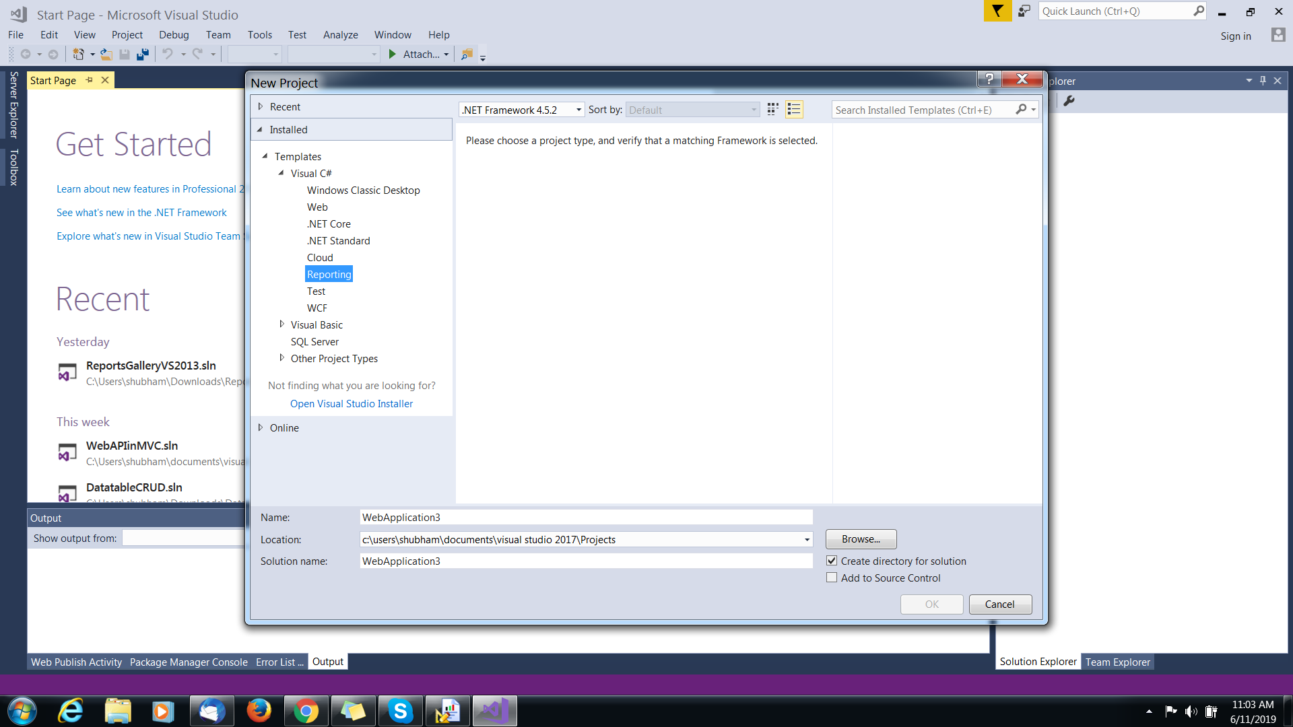Expand the Visual Basic tree node
Screen dimensions: 1293x727
point(281,324)
